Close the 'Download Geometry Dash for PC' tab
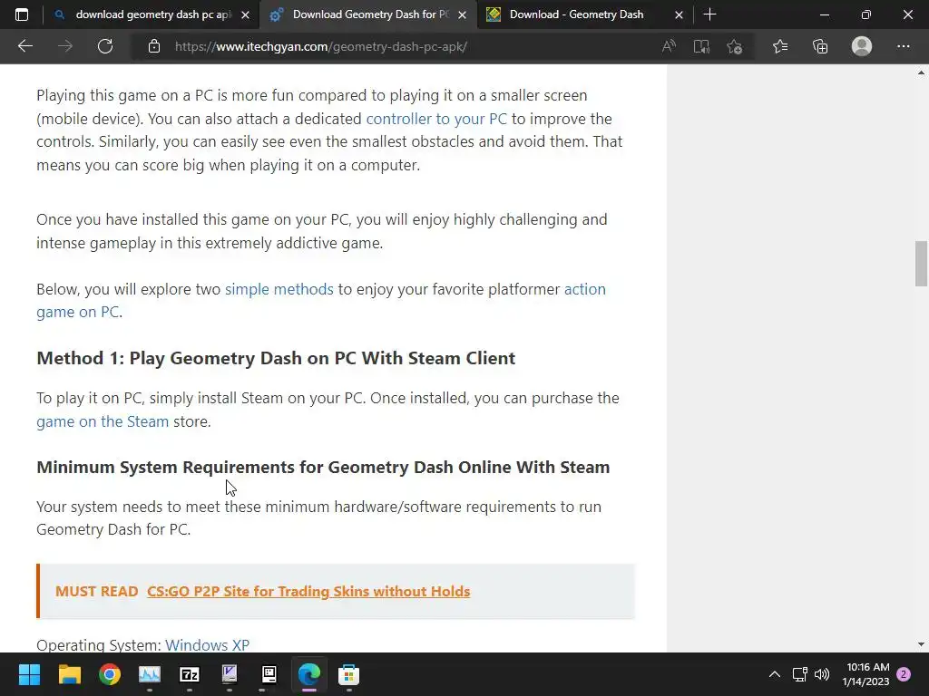The image size is (929, 696). (463, 14)
